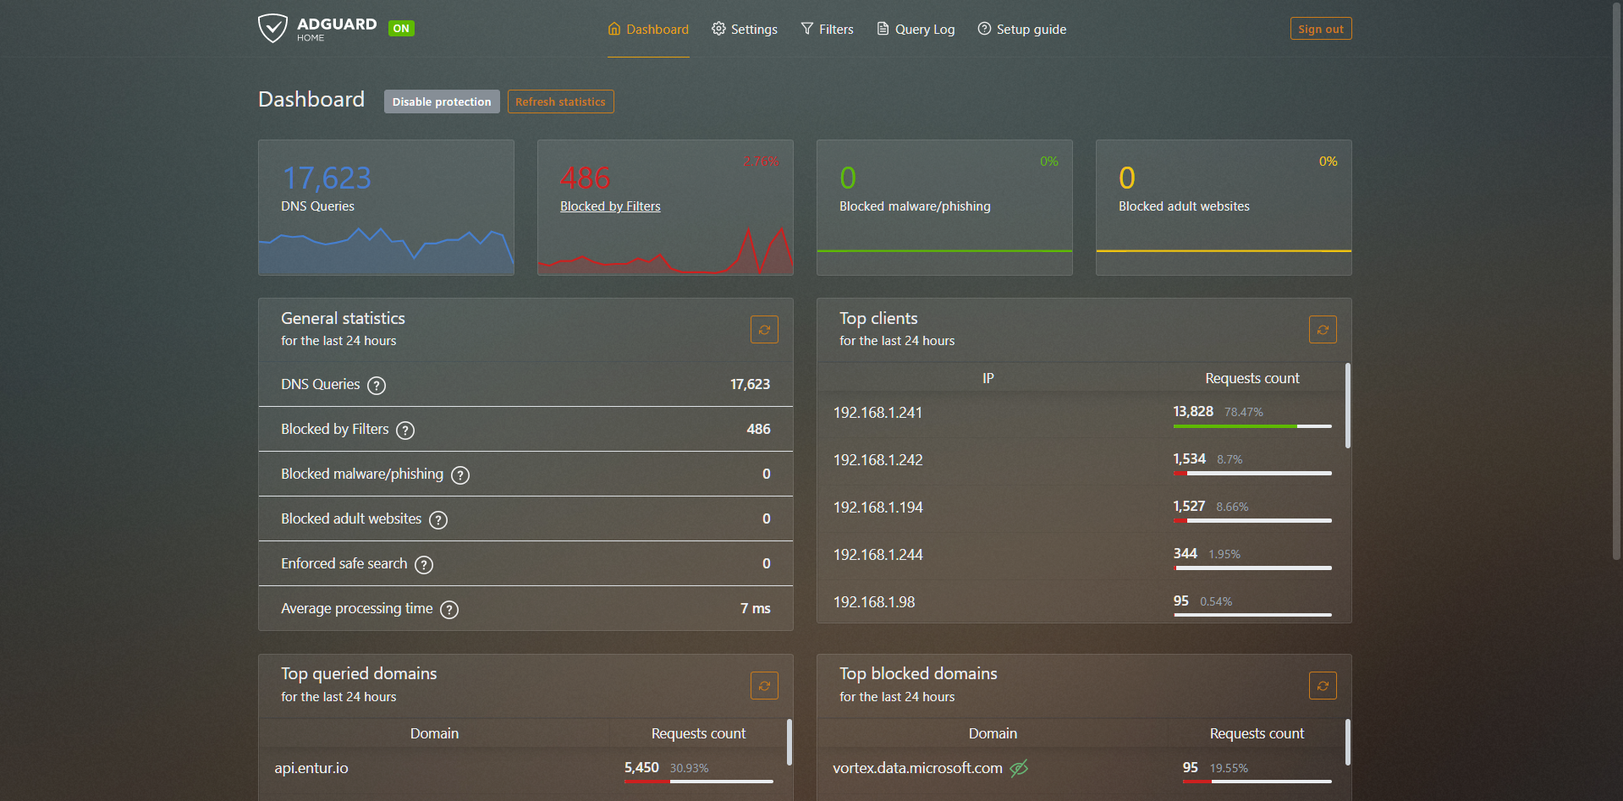Open the Filters menu

(x=827, y=30)
